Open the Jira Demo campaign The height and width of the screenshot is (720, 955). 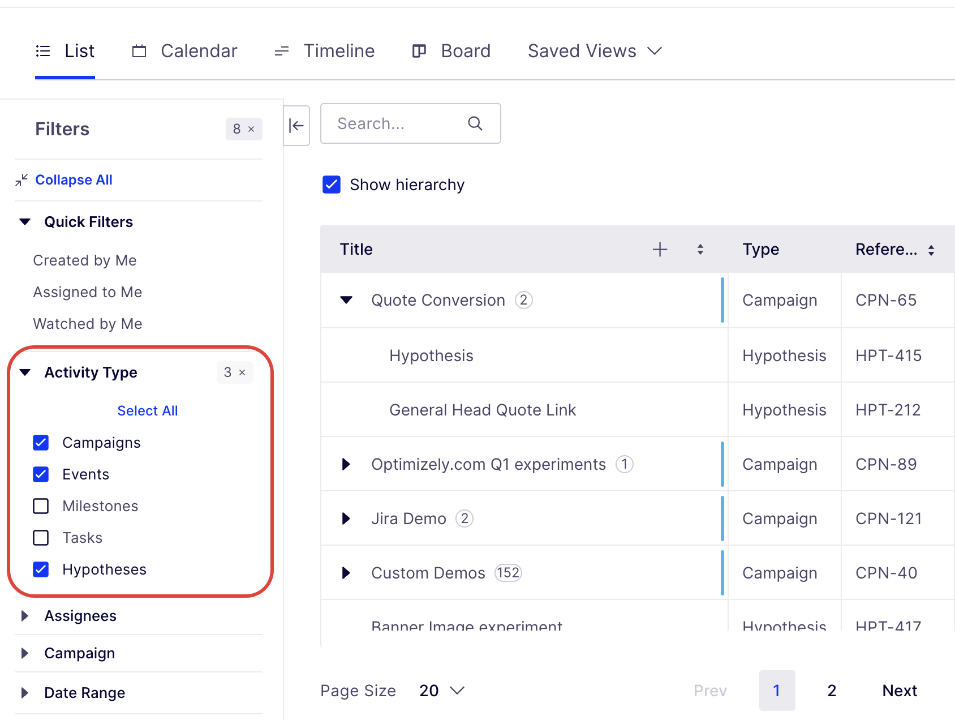click(x=408, y=518)
